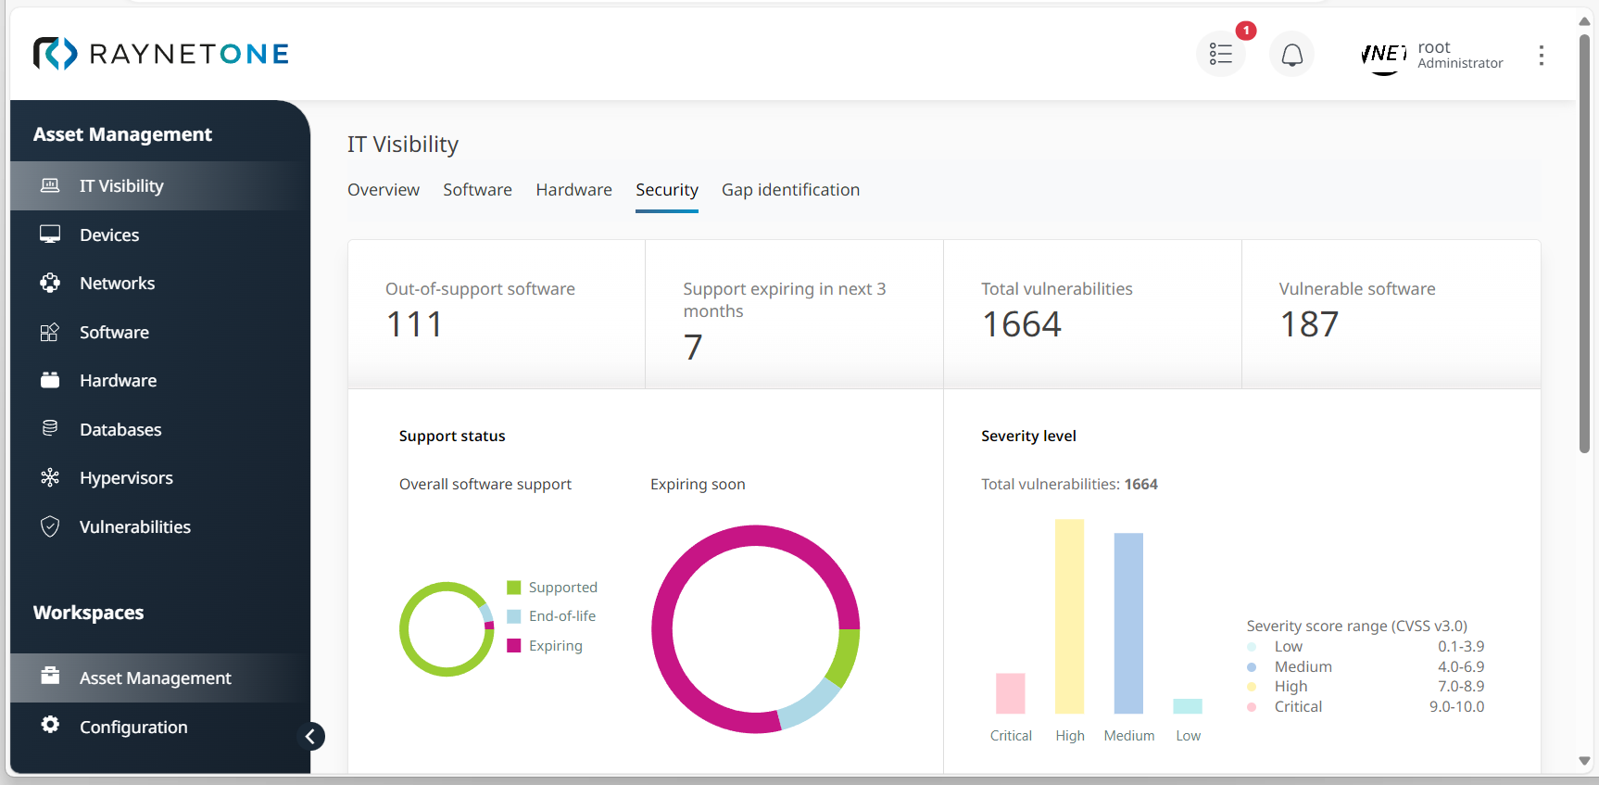Switch to the Overview tab
1599x785 pixels.
click(383, 190)
